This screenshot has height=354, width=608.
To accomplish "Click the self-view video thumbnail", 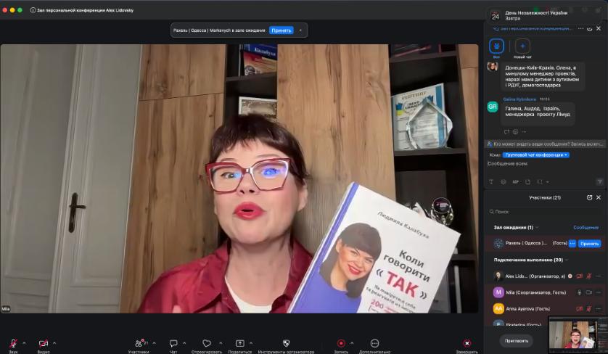I will pos(578,334).
